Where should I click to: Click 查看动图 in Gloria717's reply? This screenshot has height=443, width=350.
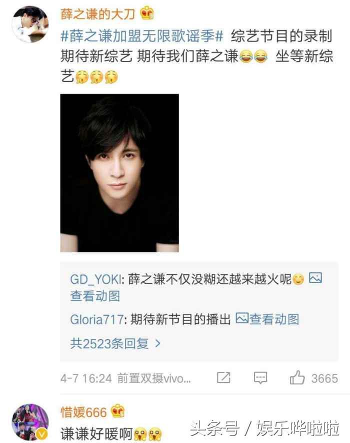click(x=274, y=319)
